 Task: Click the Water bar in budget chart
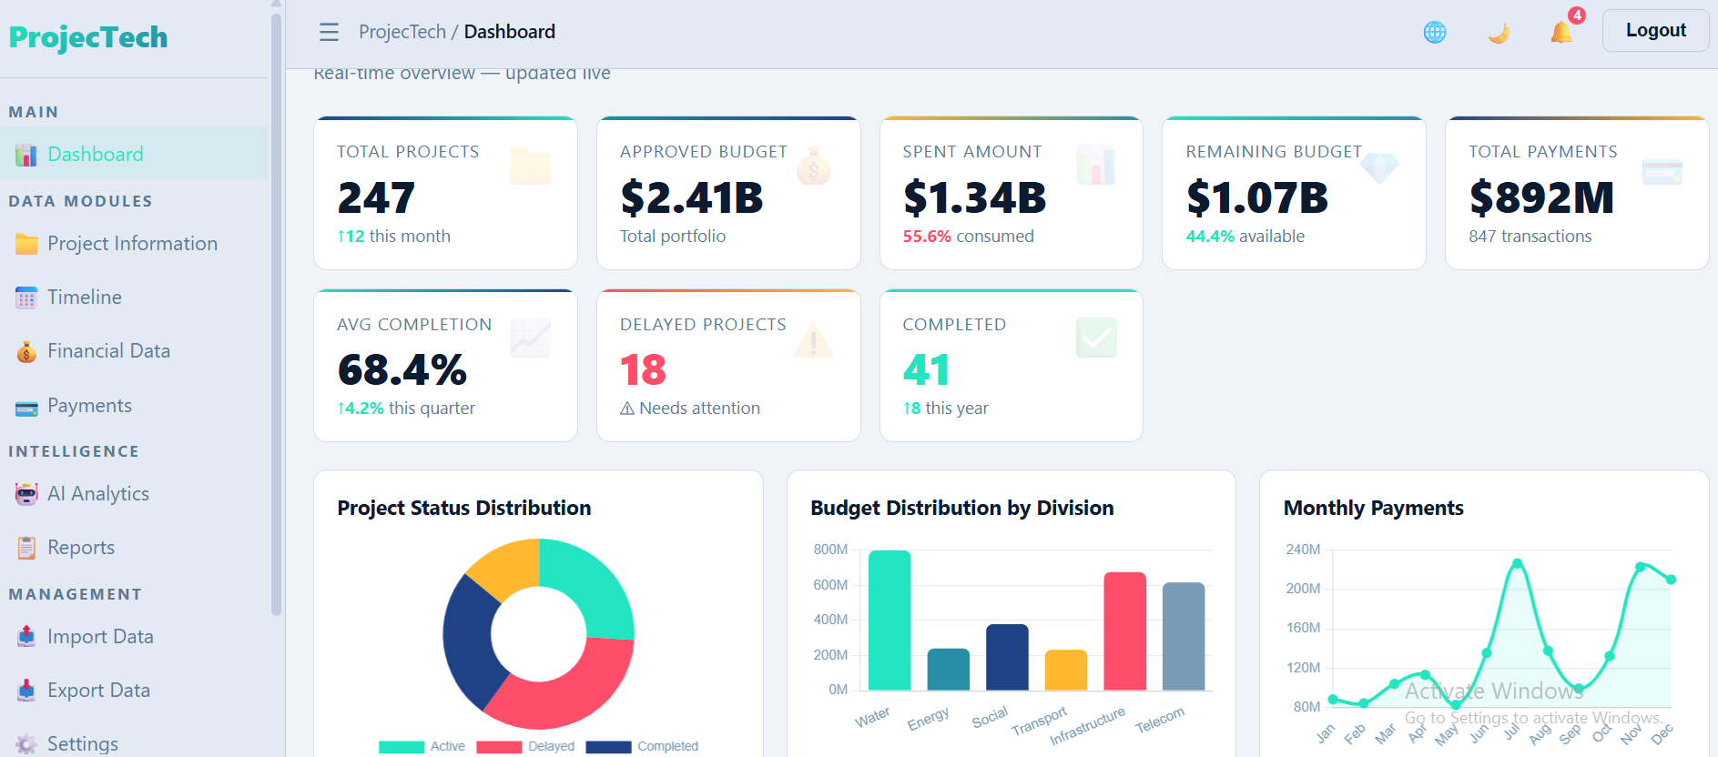pyautogui.click(x=889, y=621)
